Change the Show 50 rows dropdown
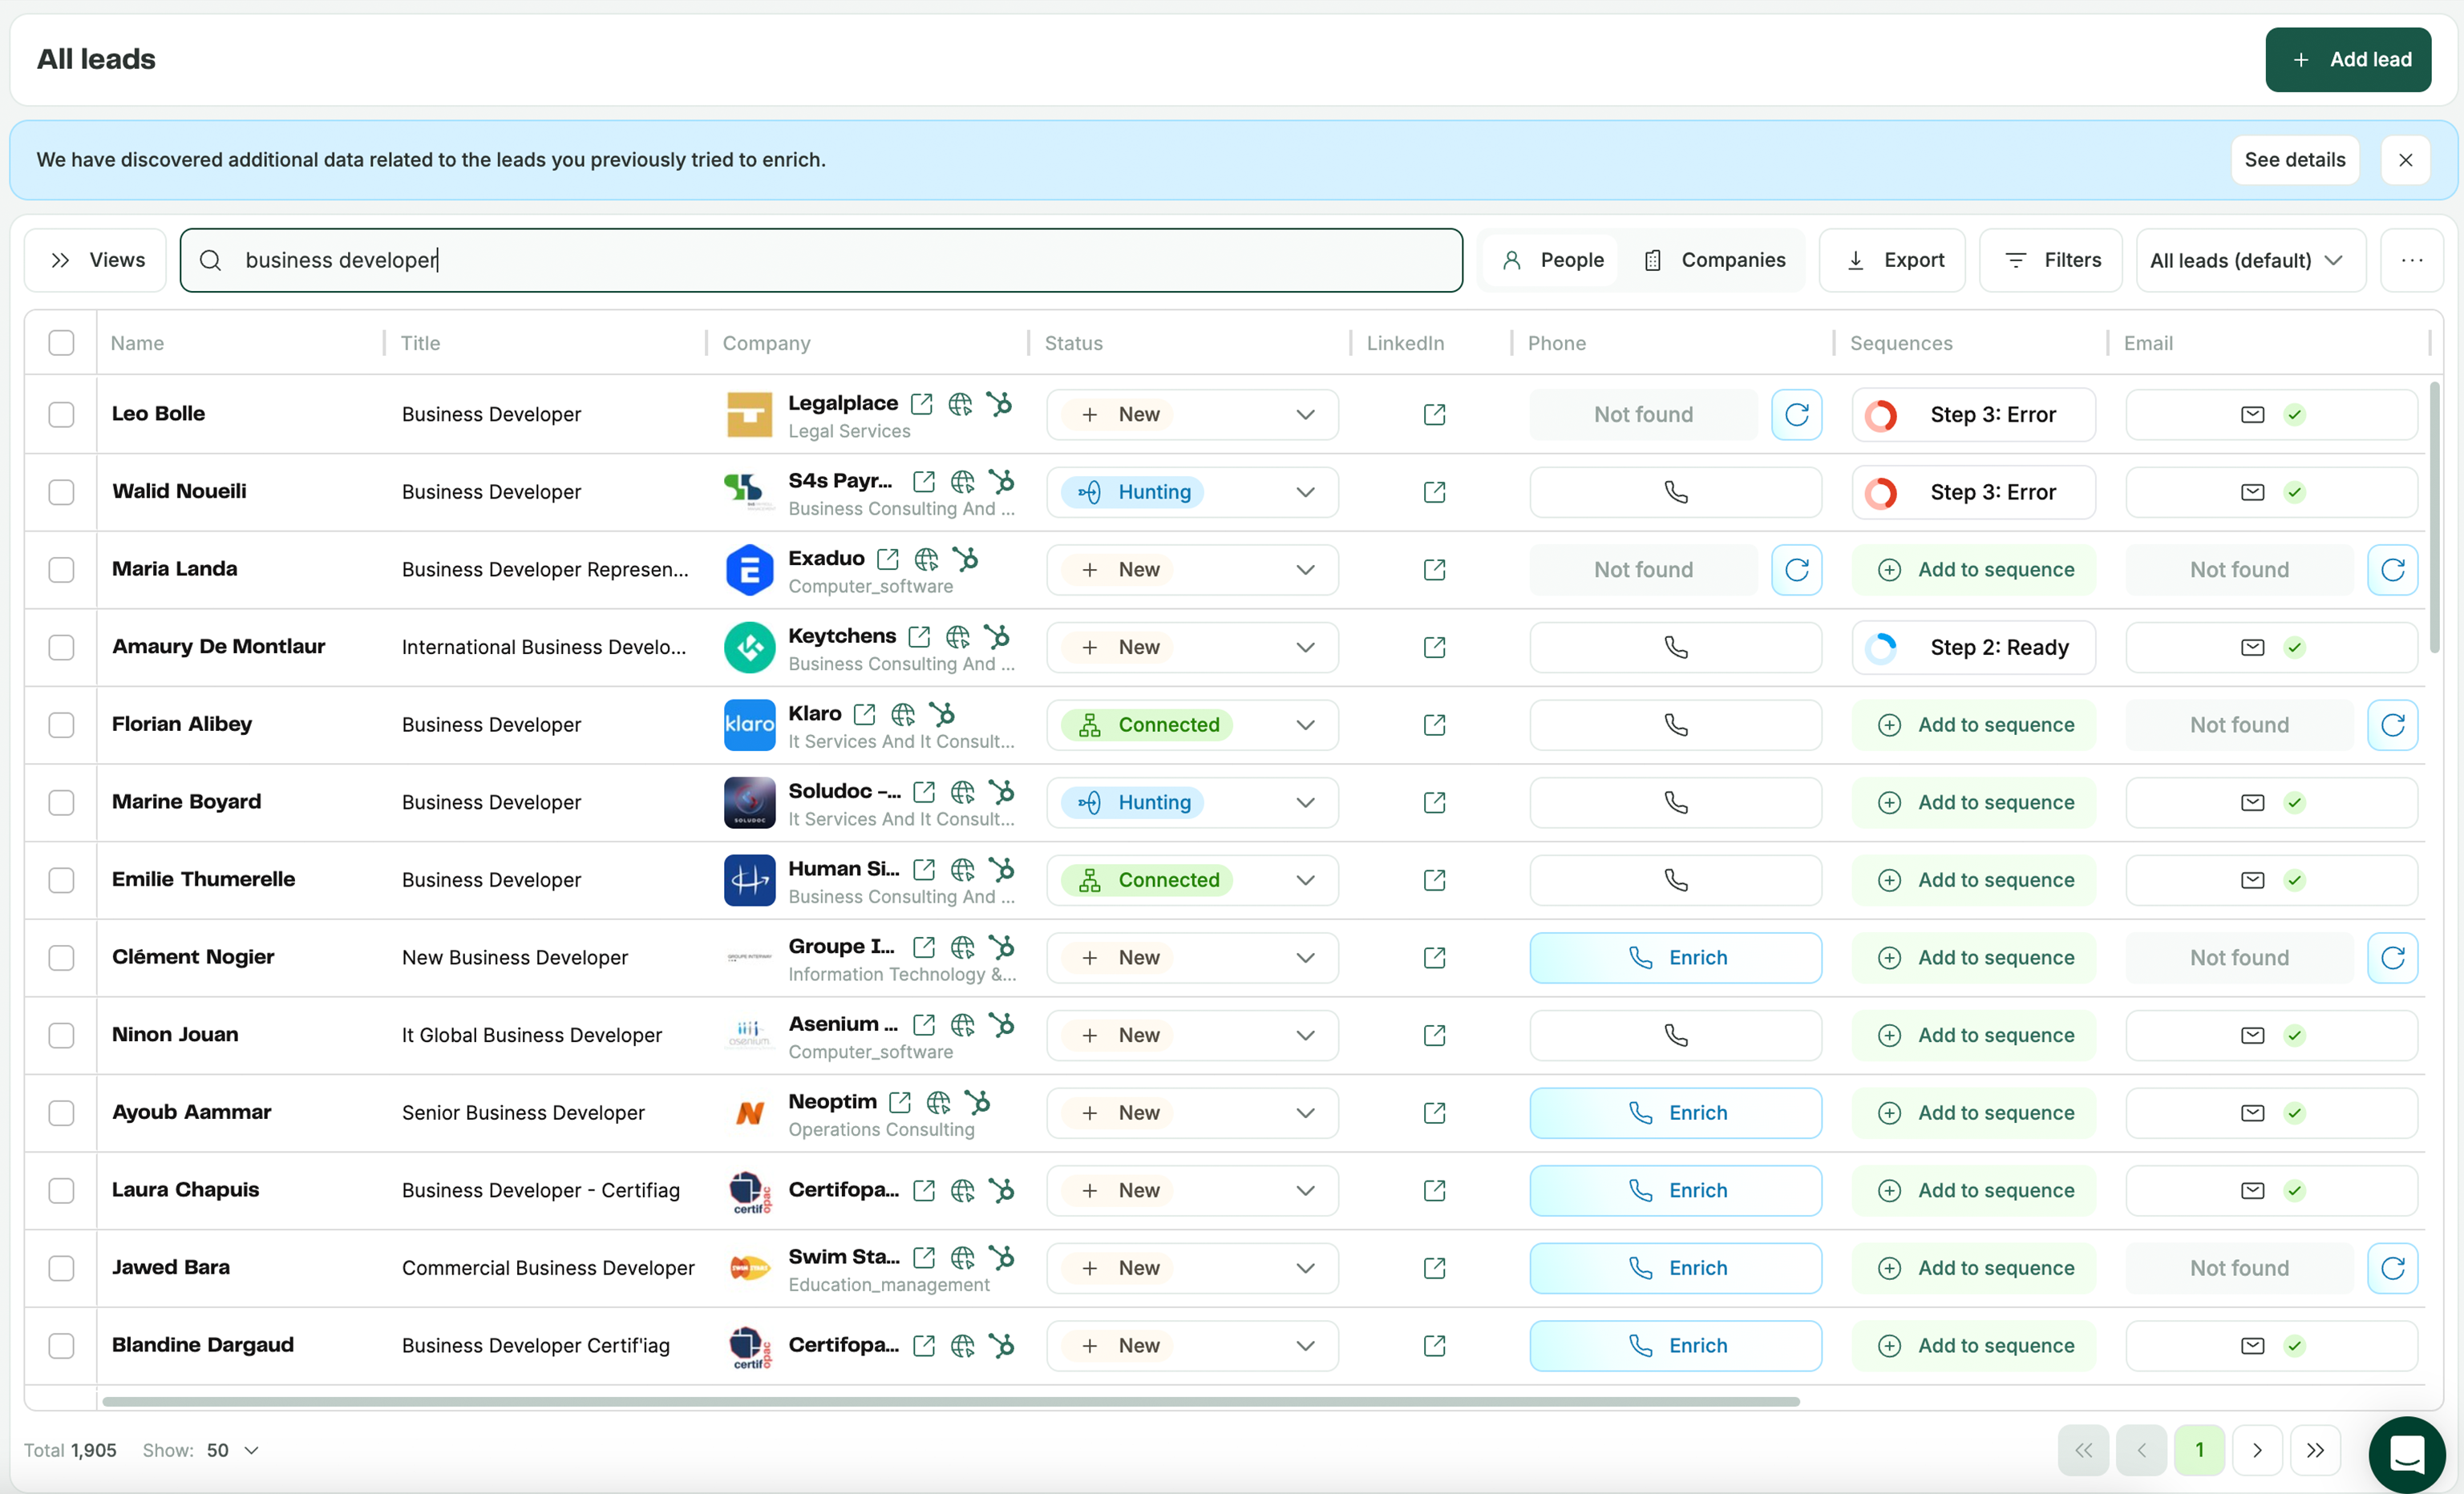Screen dimensions: 2464x1494 tap(233, 1450)
